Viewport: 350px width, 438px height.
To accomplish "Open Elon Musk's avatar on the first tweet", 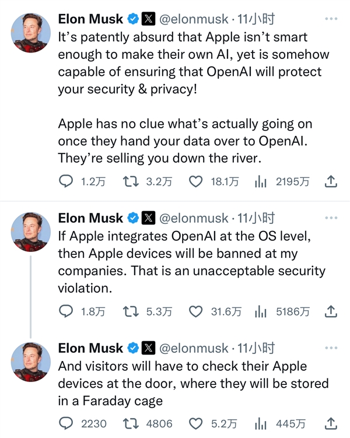I will (31, 31).
